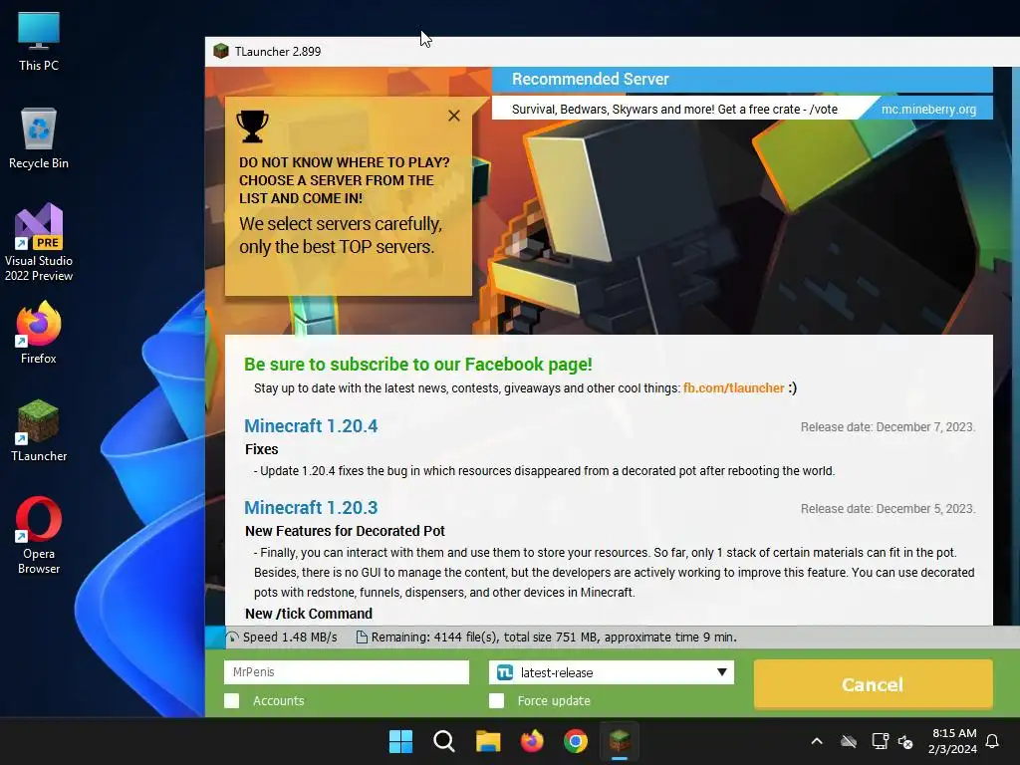Click the Survival, Bedwars, Skywars server description
The image size is (1020, 765).
tap(674, 110)
